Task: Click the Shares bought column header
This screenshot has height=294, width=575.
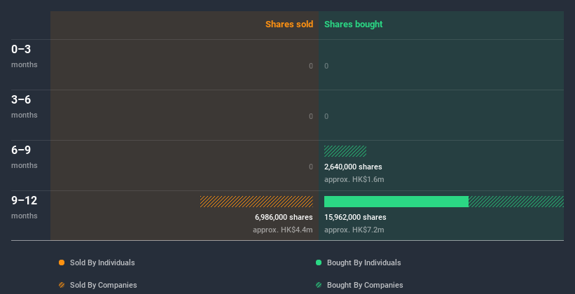Action: tap(353, 24)
